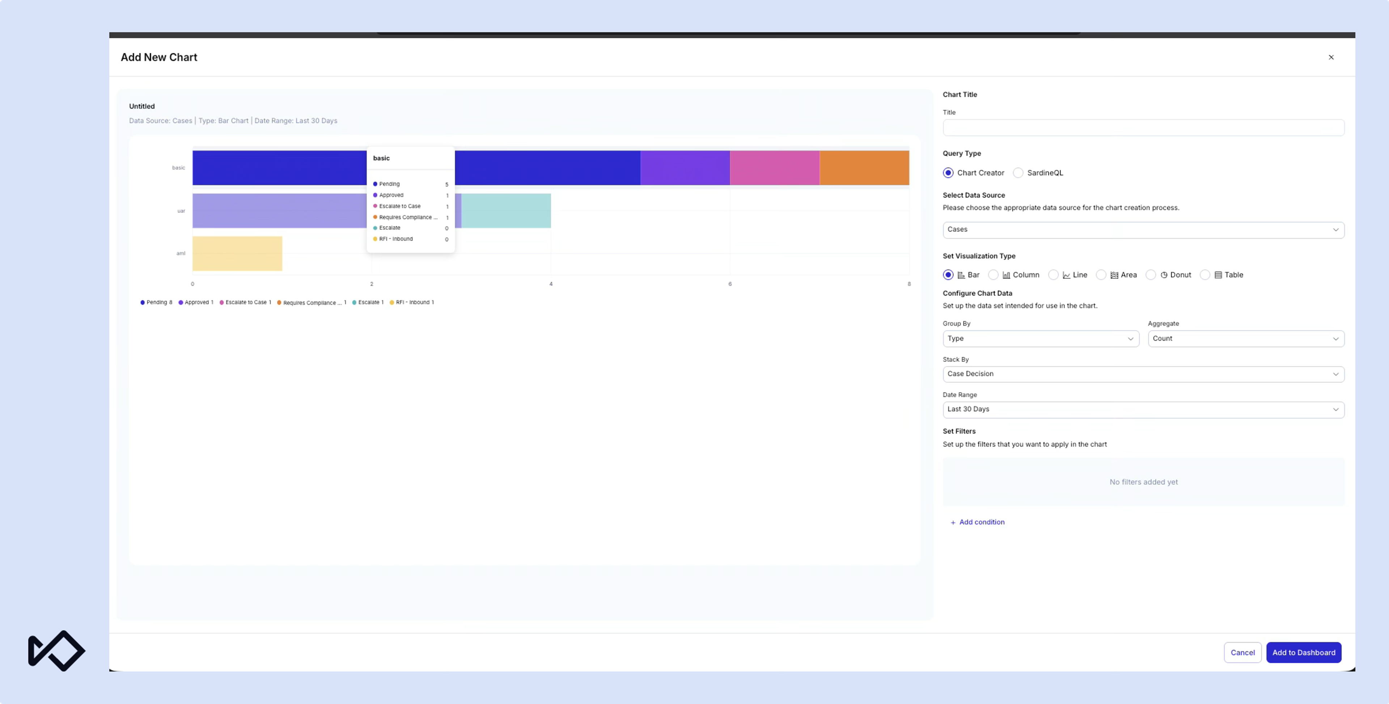Click the Line chart icon
This screenshot has width=1389, height=704.
[1067, 275]
